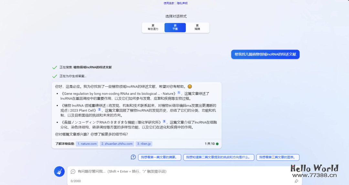Click the user message bubble 帮我找几篇植物领域lncRNA的综述文献
Viewport: 349px width, 185px height.
click(x=265, y=54)
